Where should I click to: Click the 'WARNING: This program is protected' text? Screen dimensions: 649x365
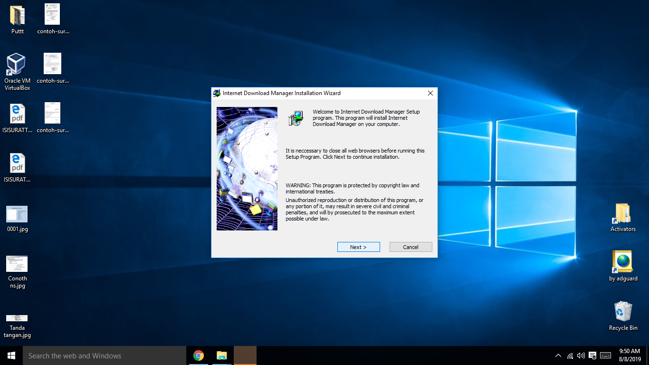(x=353, y=189)
